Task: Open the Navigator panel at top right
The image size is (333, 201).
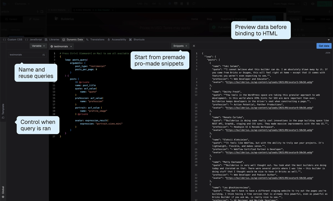Action: pyautogui.click(x=295, y=12)
